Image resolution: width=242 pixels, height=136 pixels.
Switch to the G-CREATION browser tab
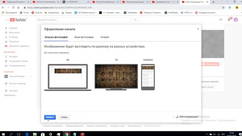pyautogui.click(x=76, y=2)
